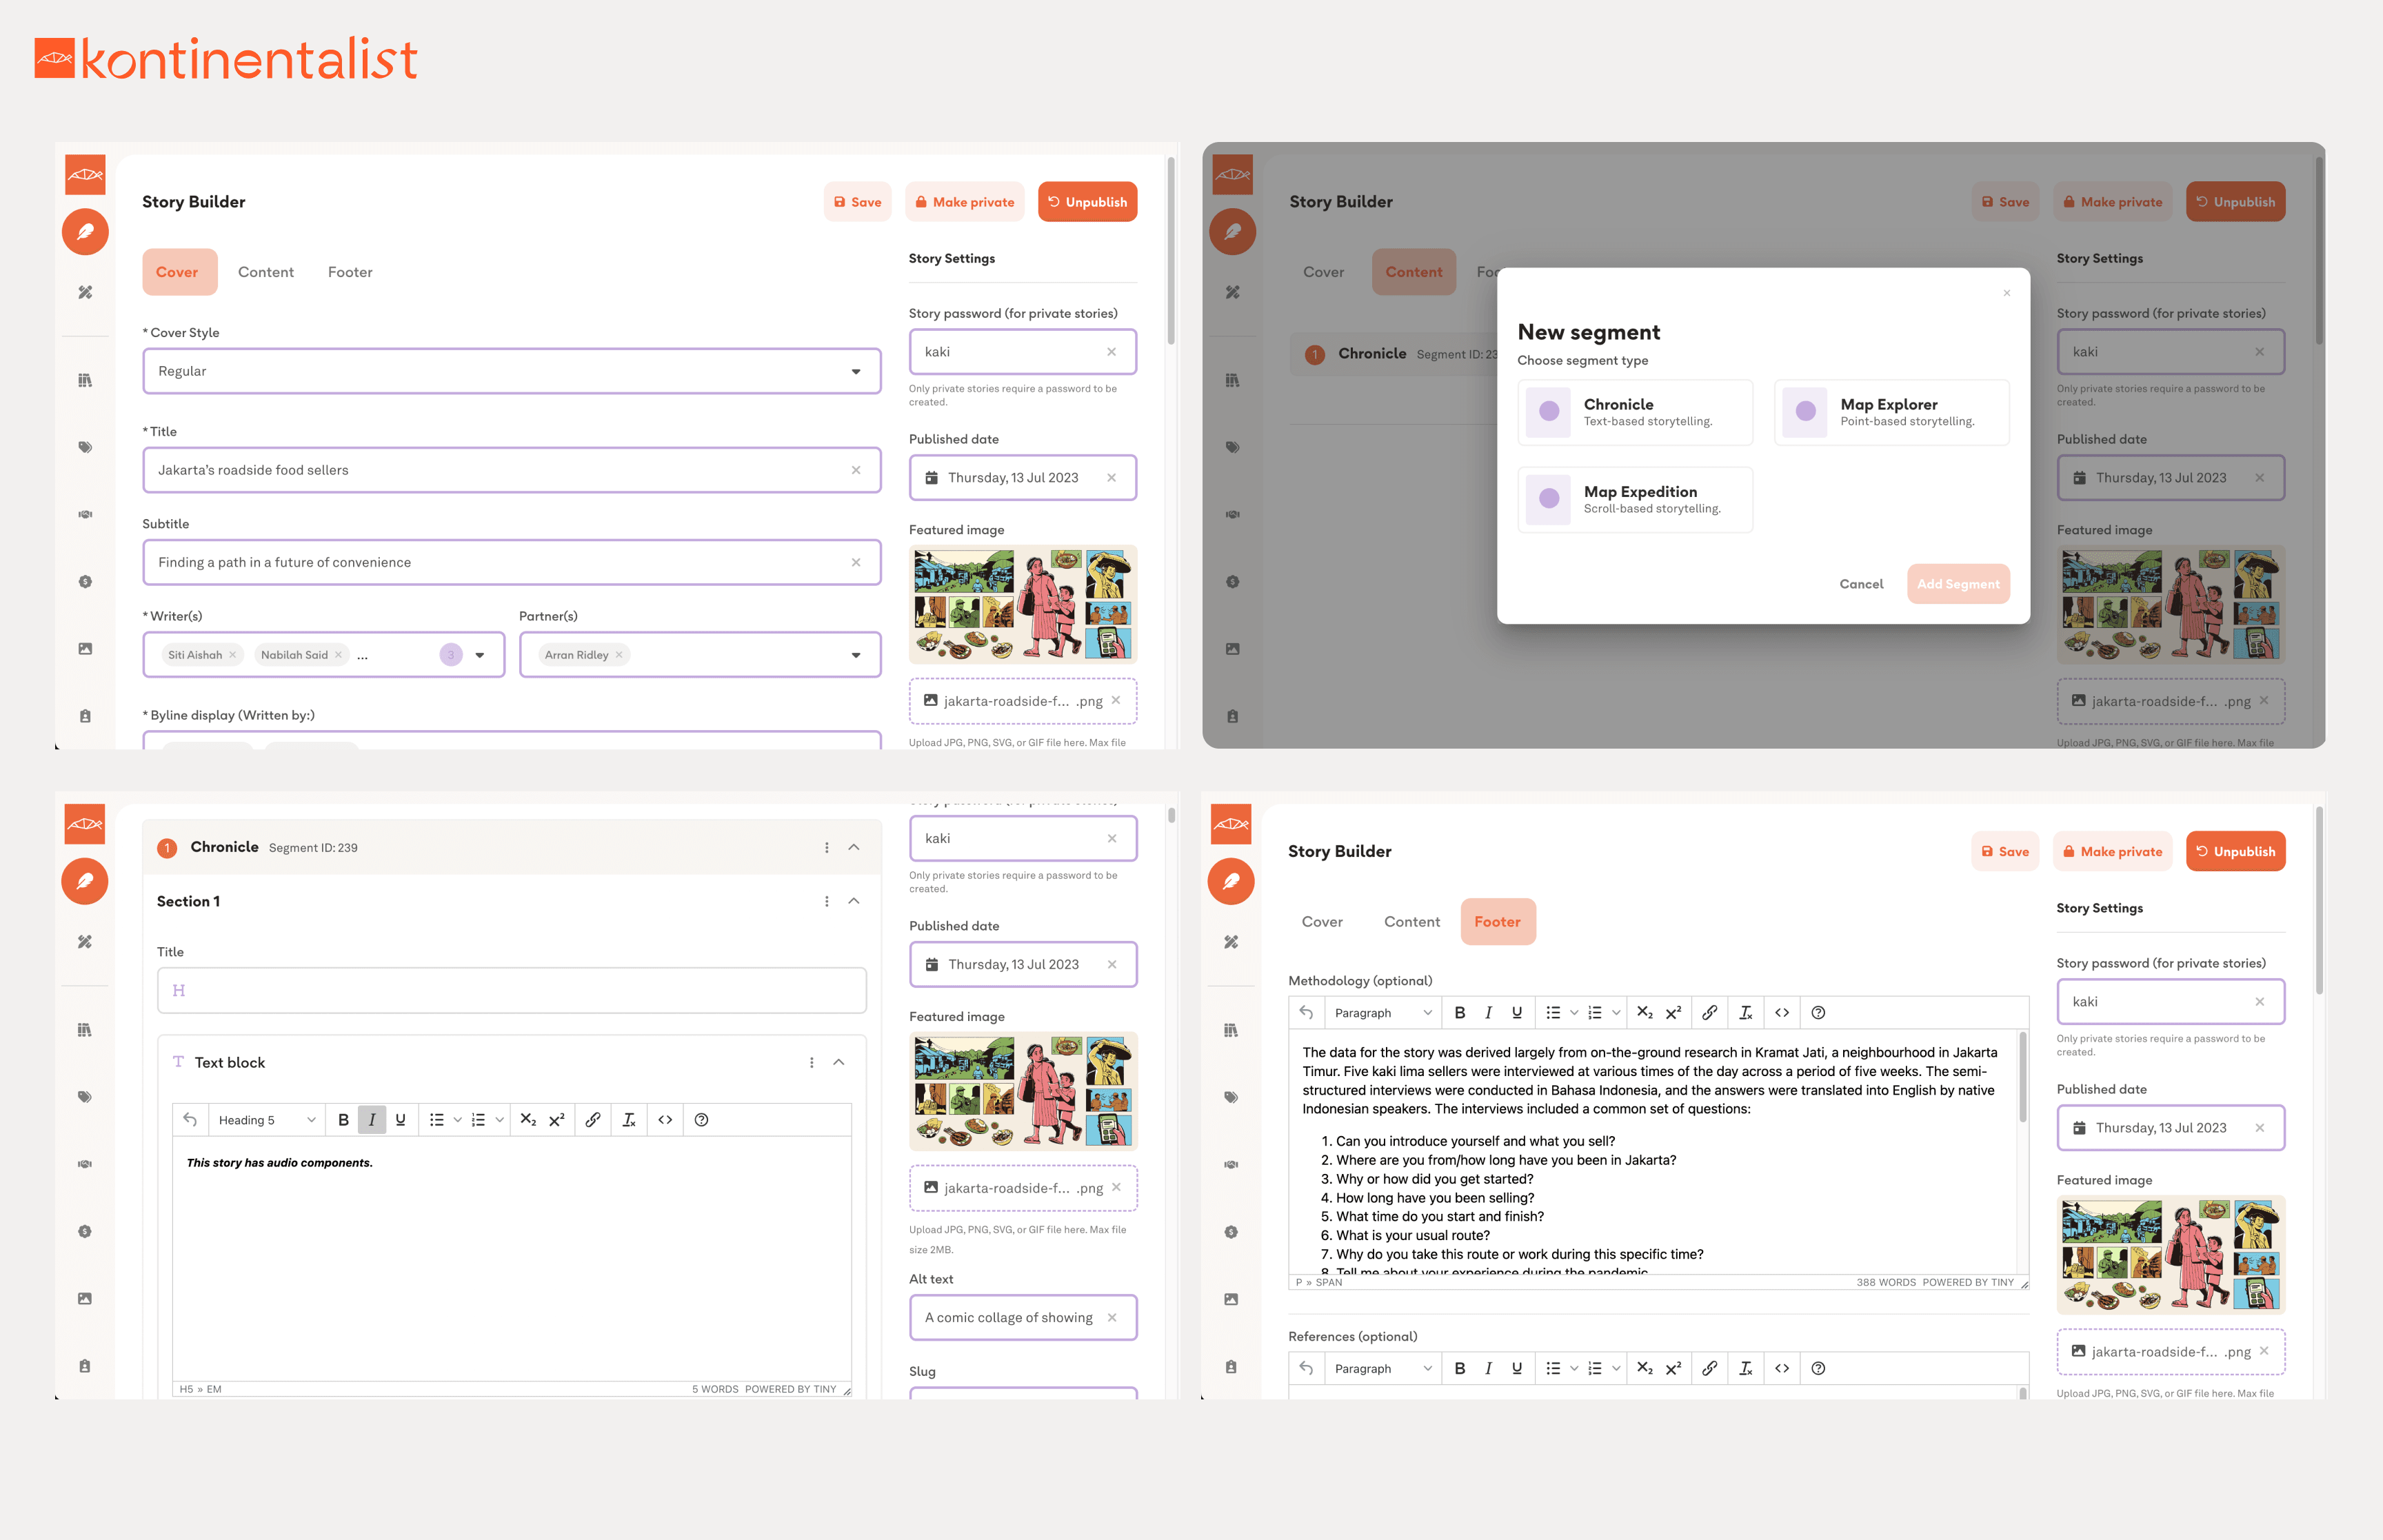
Task: Click the Kontinentalist logo icon in the Footer panel sidebar
Action: click(x=1231, y=824)
